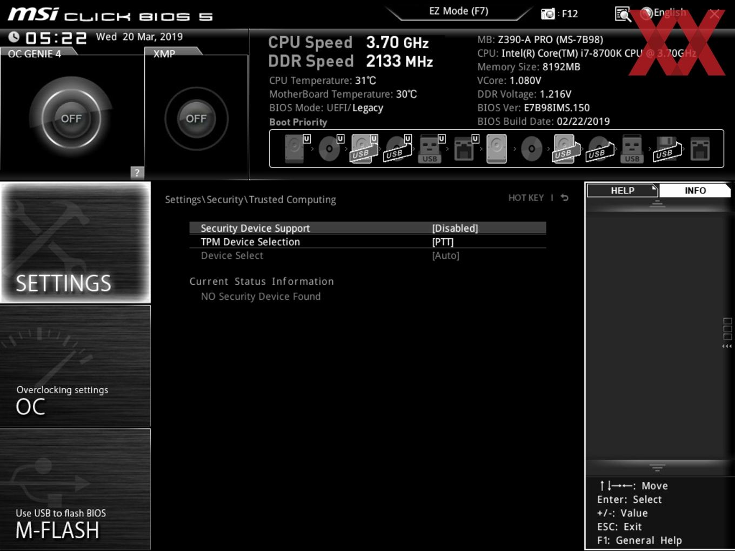The image size is (735, 551).
Task: Open the [Auto] value for Device Select
Action: (x=445, y=256)
